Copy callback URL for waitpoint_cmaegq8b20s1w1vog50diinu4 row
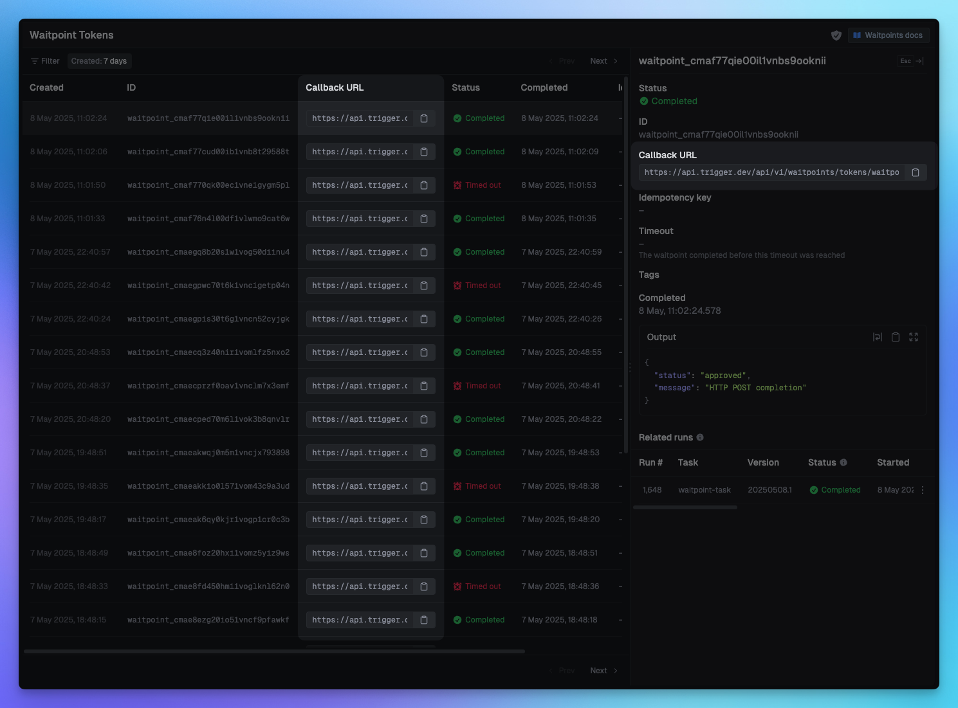 [424, 252]
